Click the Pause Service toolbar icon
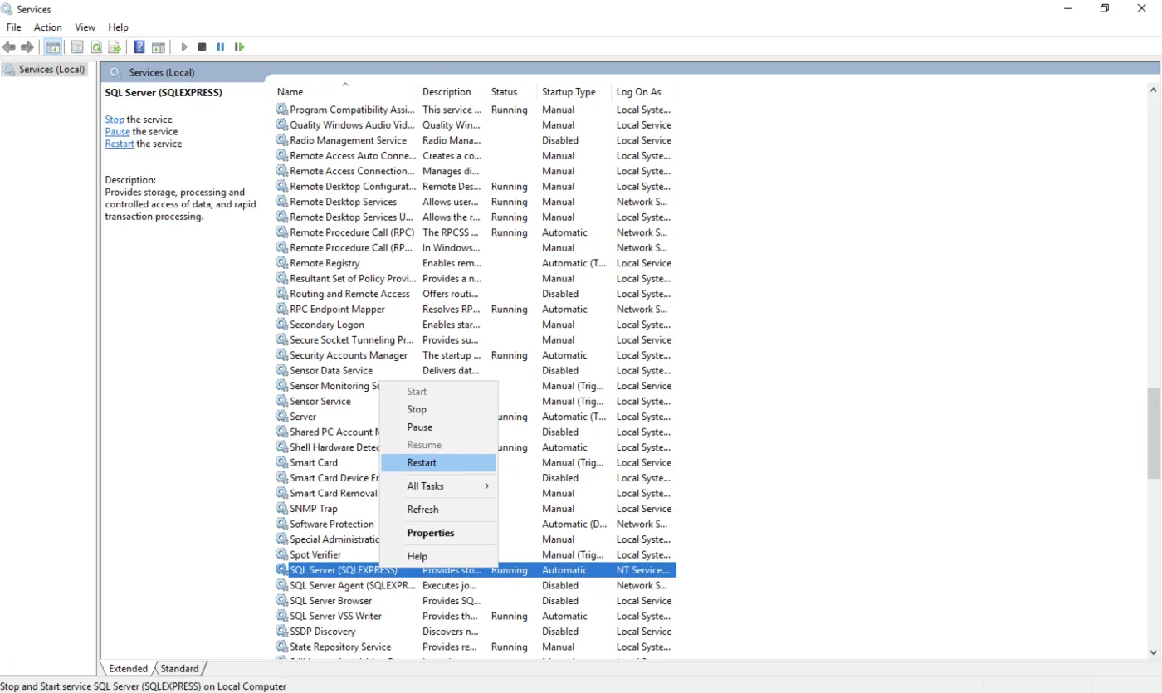The height and width of the screenshot is (693, 1162). 221,47
